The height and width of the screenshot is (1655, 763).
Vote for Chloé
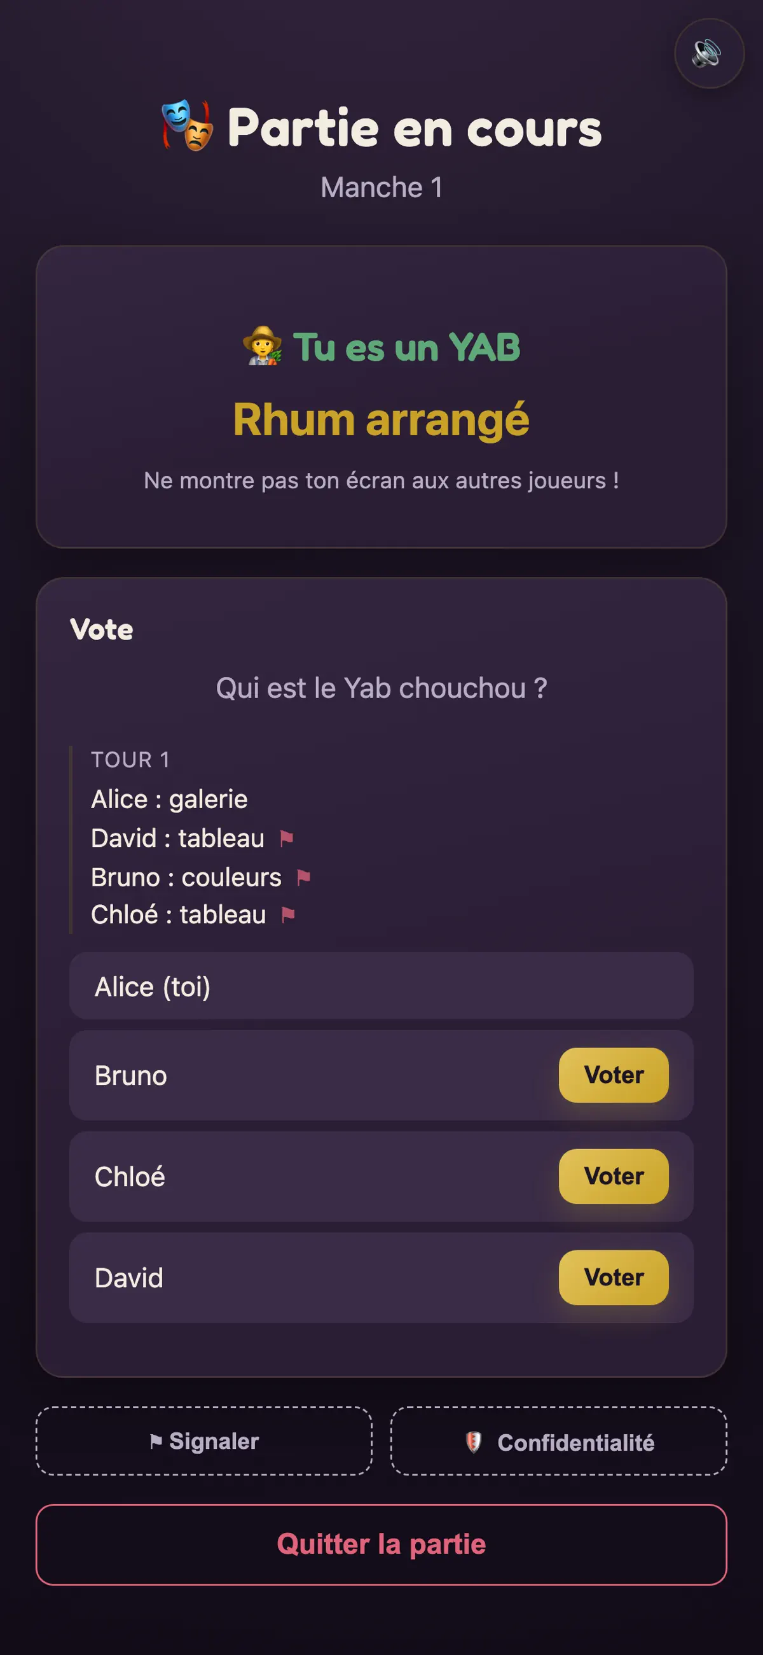[x=614, y=1176]
